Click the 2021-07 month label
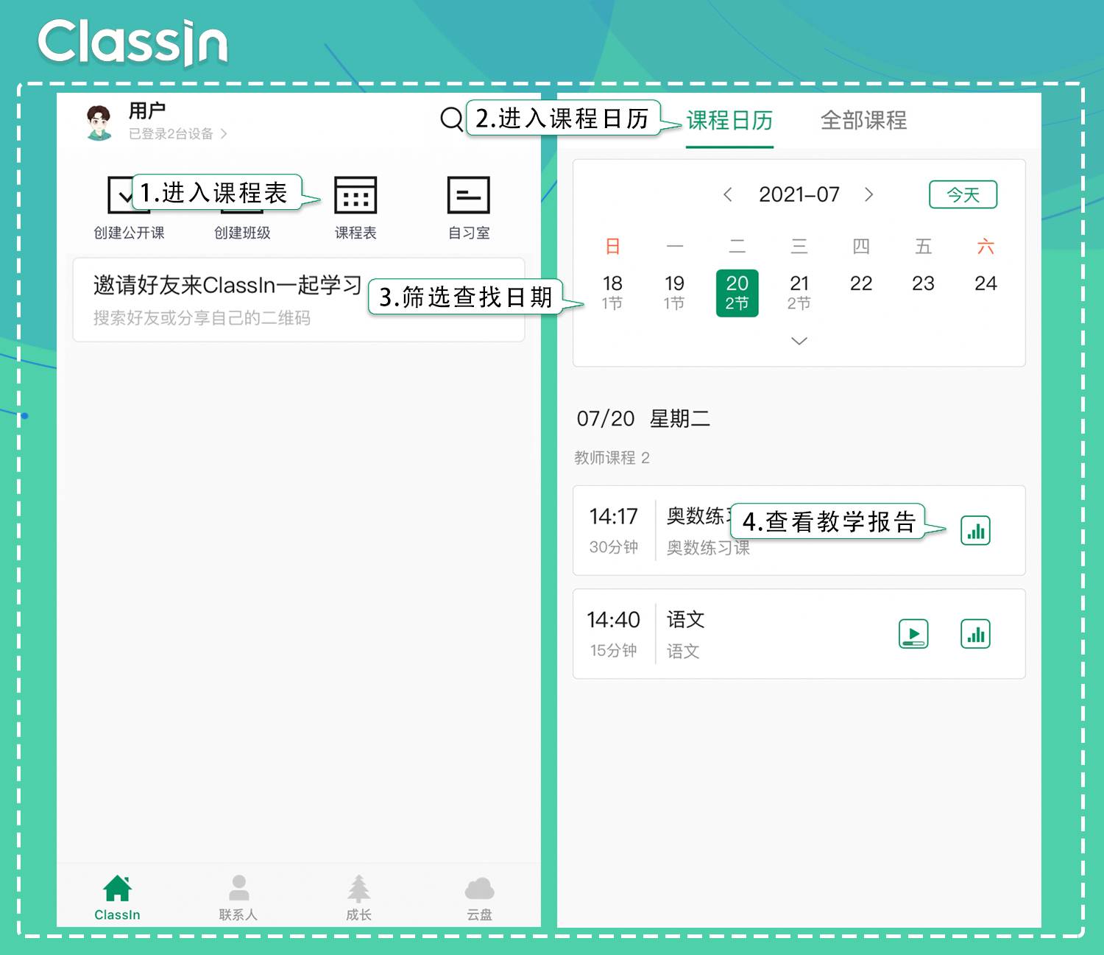 pyautogui.click(x=799, y=194)
